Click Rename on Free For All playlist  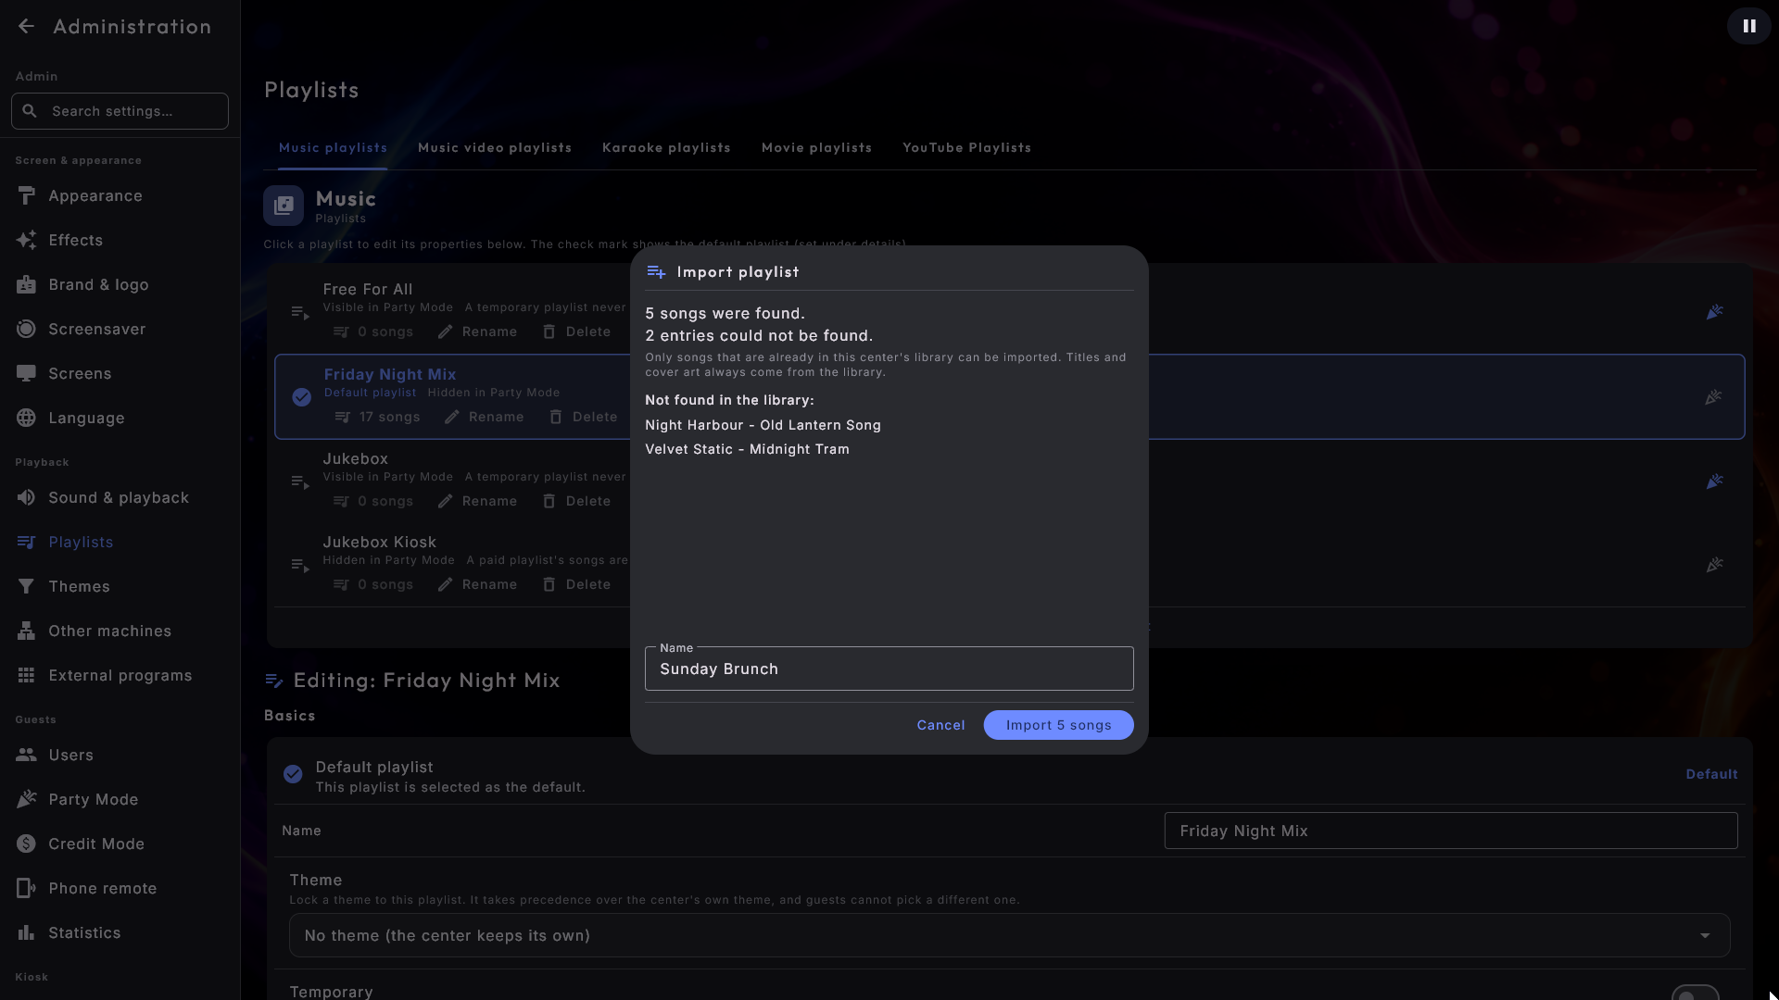tap(478, 331)
